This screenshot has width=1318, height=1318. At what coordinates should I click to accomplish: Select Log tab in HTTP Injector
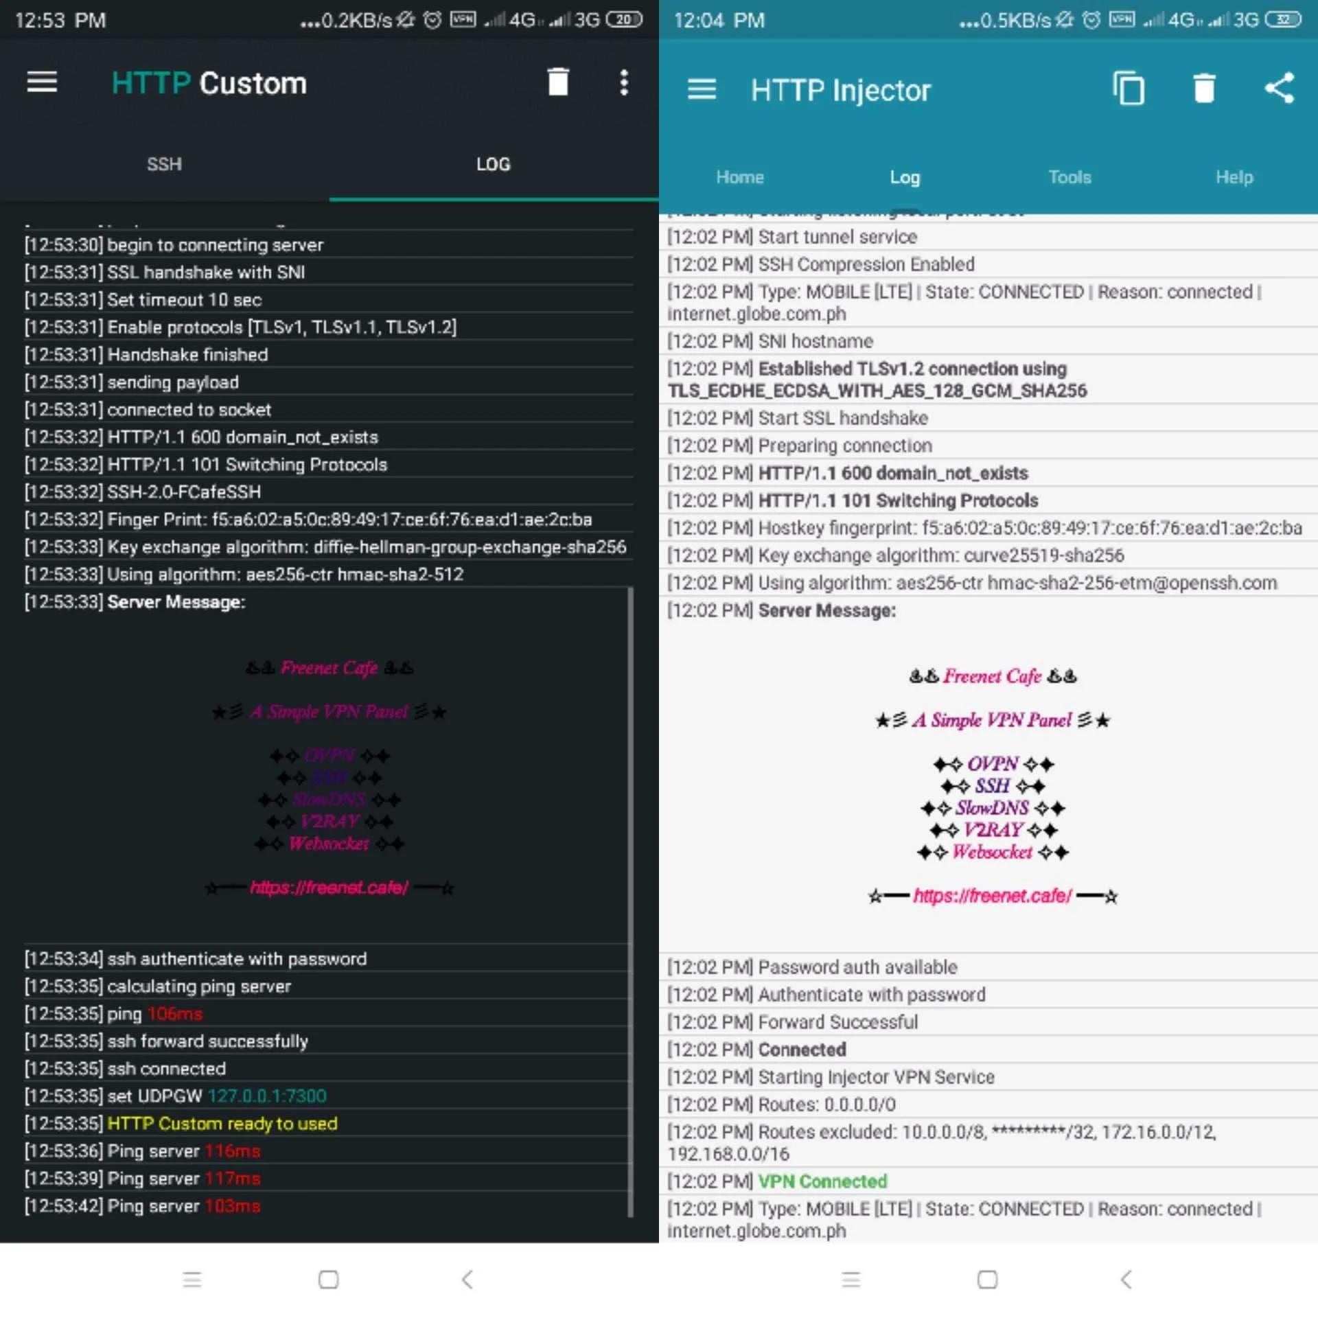[x=905, y=178]
